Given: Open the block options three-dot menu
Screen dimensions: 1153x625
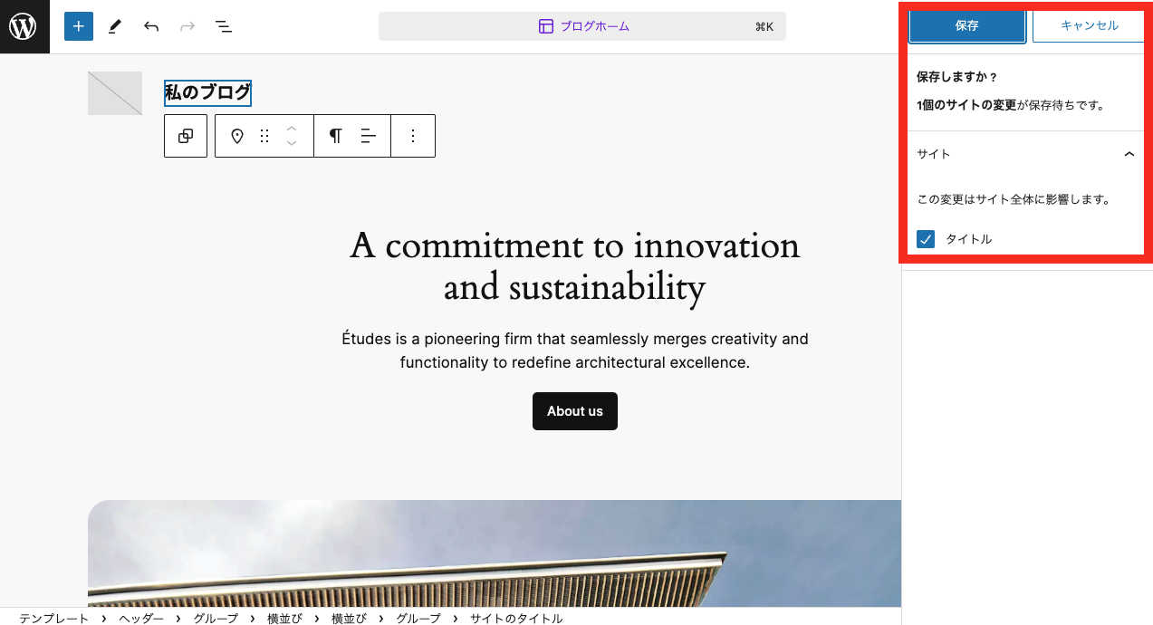Looking at the screenshot, I should click(413, 136).
